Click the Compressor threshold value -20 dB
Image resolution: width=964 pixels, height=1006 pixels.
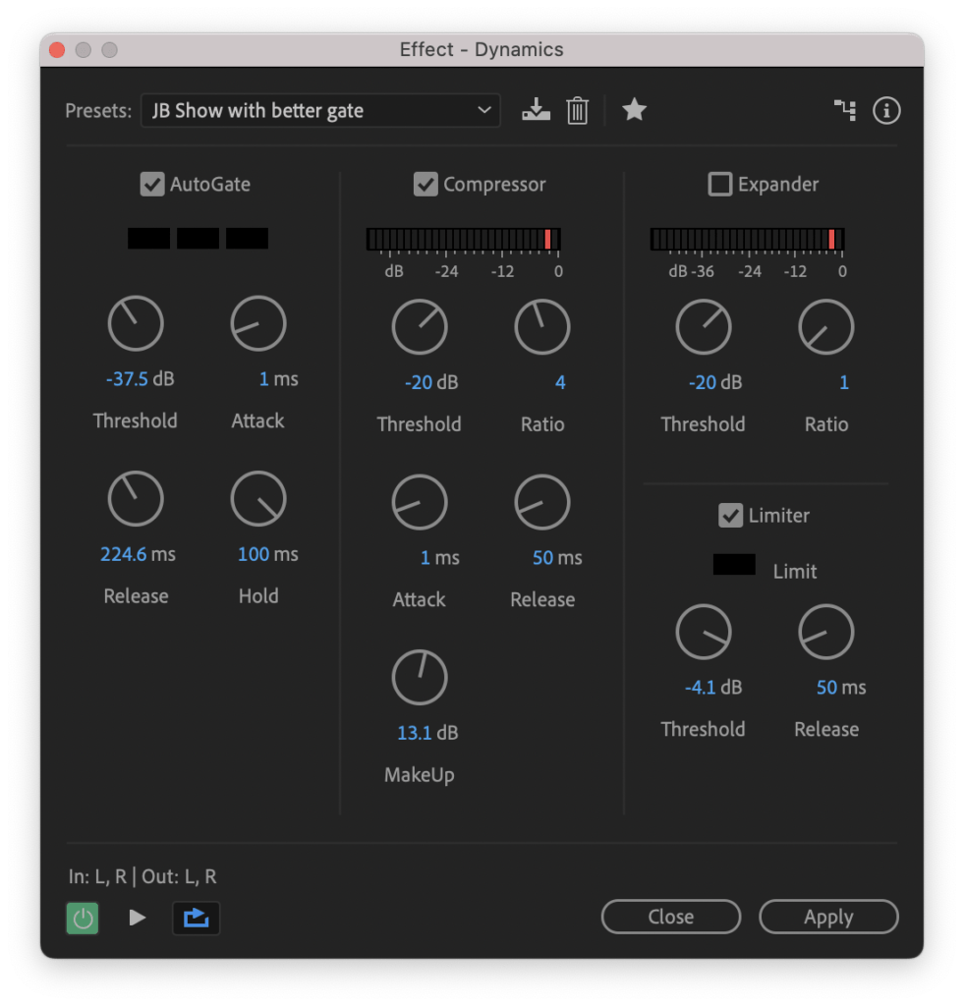click(x=431, y=382)
